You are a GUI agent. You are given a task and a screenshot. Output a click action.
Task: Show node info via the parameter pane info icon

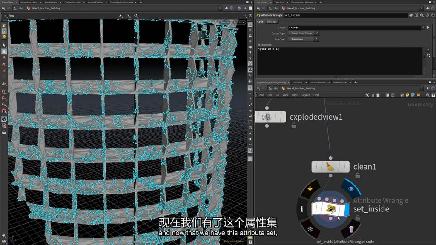coord(427,15)
